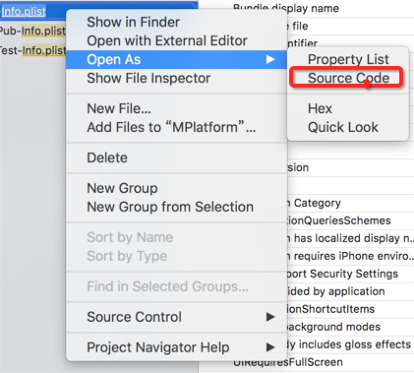Viewport: 414px width, 373px height.
Task: Choose New File… in the context menu
Action: 119,109
